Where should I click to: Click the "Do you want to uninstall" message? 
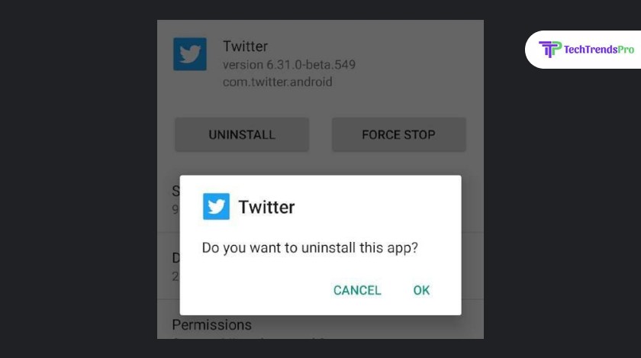click(x=310, y=247)
